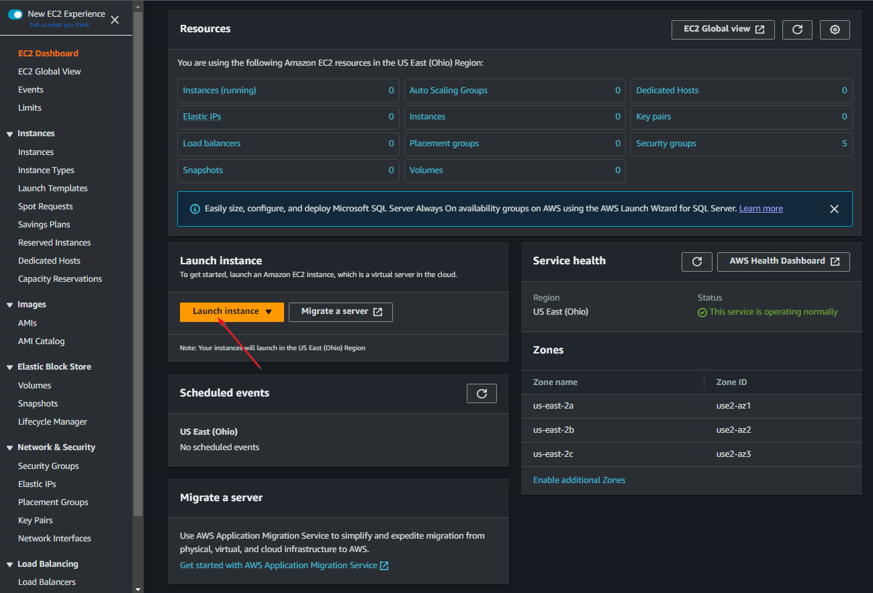Refresh the Resources panel
The width and height of the screenshot is (873, 593).
click(797, 30)
